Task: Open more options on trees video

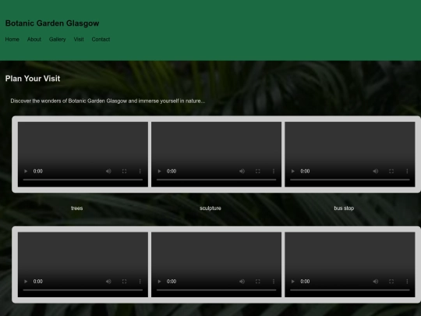Action: [140, 171]
